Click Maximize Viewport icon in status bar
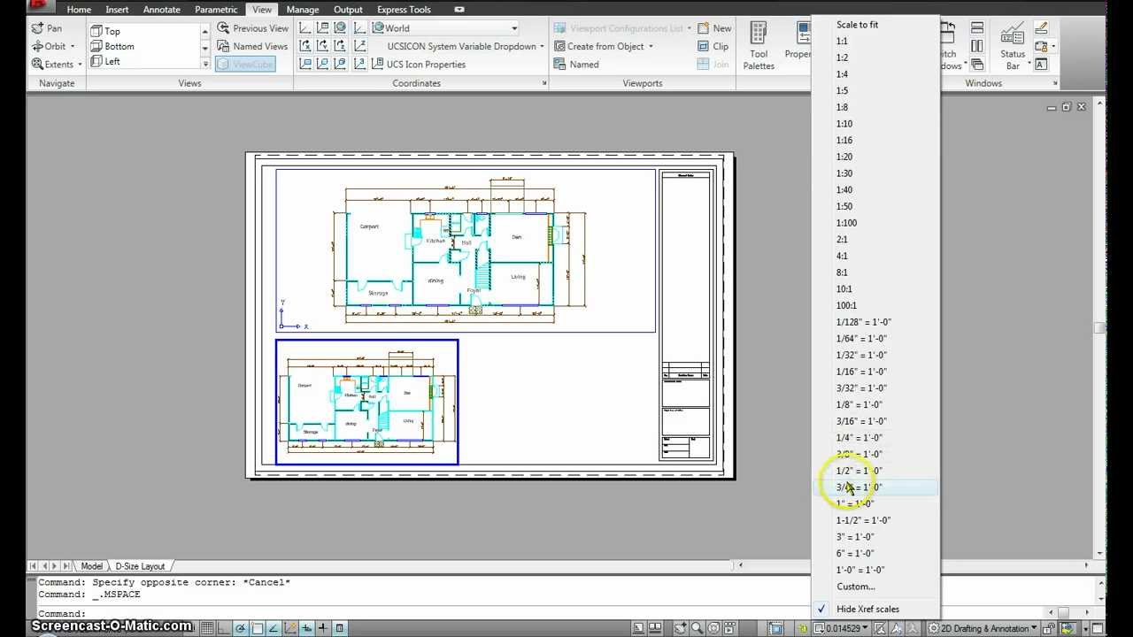 tap(776, 628)
